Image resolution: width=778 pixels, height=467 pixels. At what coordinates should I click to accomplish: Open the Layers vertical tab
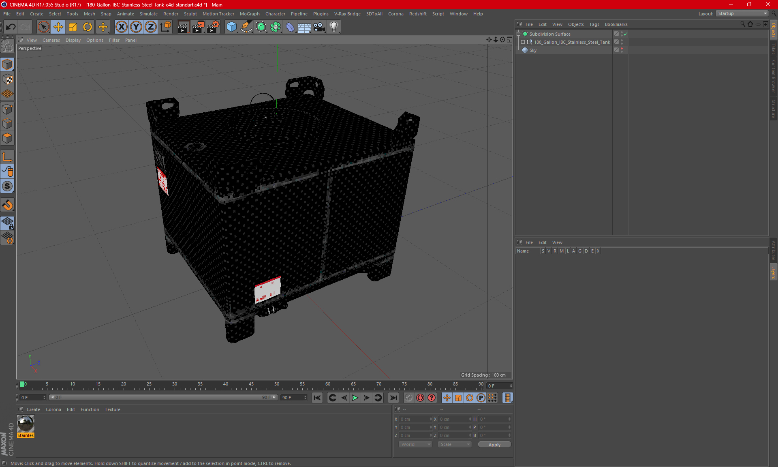773,272
